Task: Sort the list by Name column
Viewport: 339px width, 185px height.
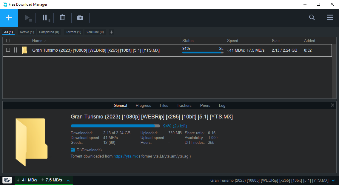Action: pos(37,41)
